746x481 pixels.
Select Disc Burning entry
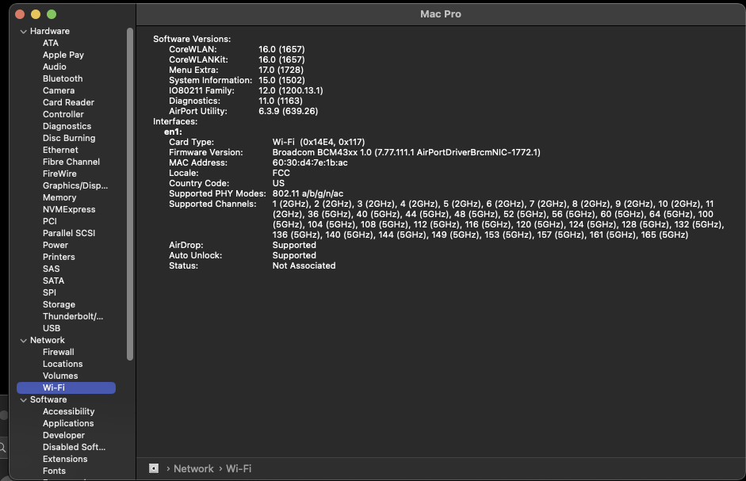[x=69, y=138]
